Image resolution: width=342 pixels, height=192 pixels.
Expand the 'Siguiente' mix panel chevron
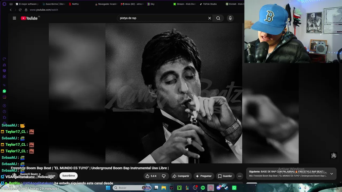click(332, 174)
